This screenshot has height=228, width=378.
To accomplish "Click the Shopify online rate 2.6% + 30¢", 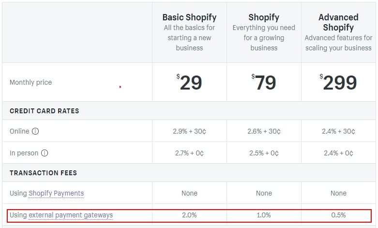I will click(x=264, y=131).
